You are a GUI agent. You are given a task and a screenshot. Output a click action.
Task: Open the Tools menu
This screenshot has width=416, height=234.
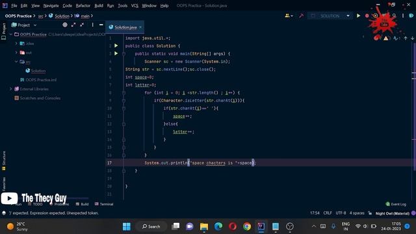[x=122, y=6]
